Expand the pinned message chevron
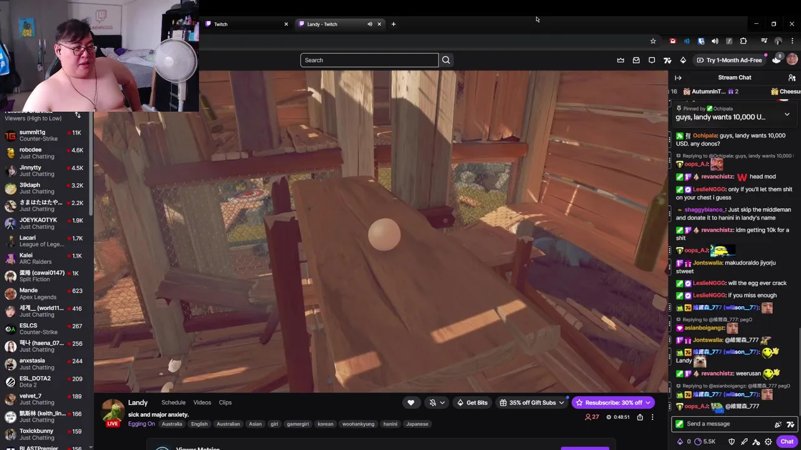 (787, 115)
